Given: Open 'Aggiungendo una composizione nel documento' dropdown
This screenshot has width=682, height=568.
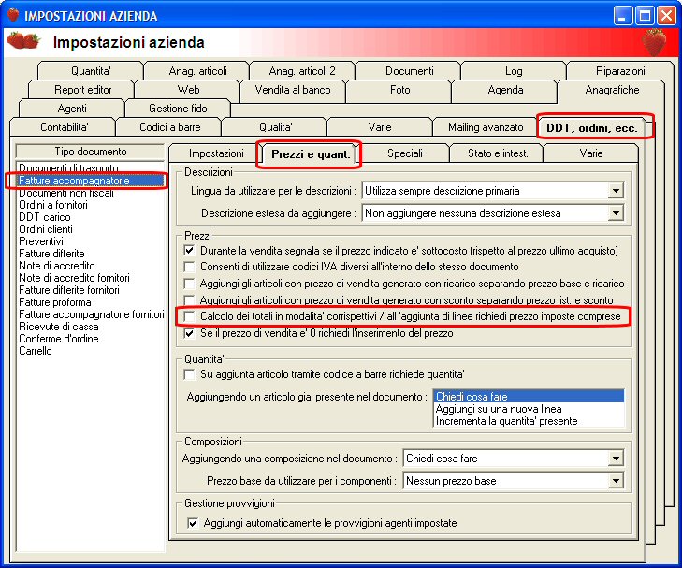Looking at the screenshot, I should coord(616,458).
